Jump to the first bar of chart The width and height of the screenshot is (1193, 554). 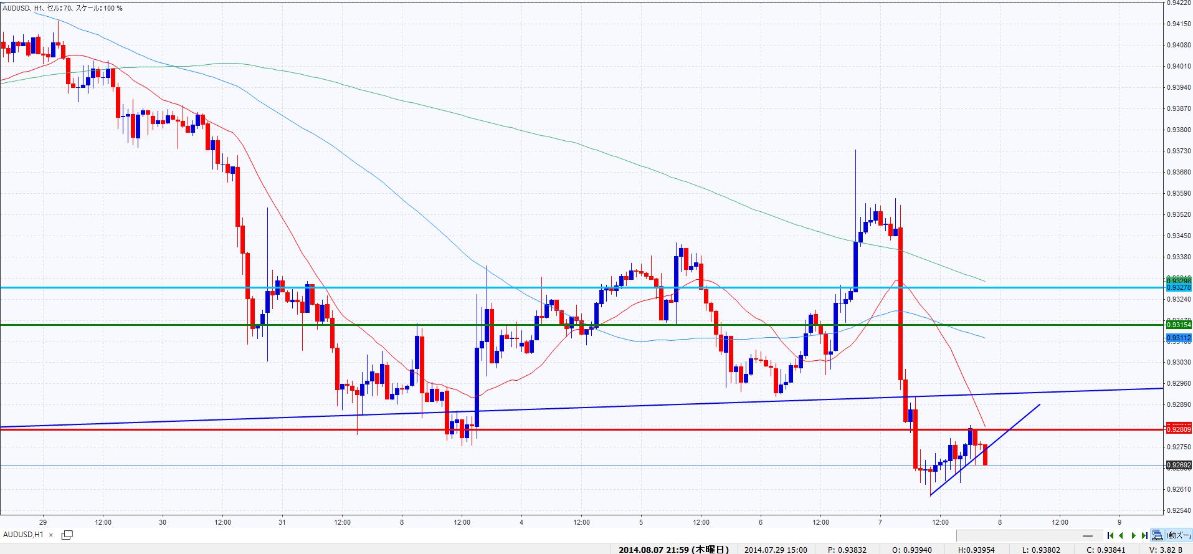click(1110, 535)
